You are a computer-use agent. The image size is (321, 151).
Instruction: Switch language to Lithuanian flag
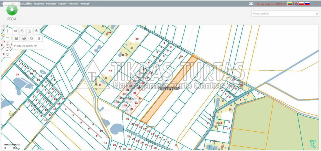289,4
